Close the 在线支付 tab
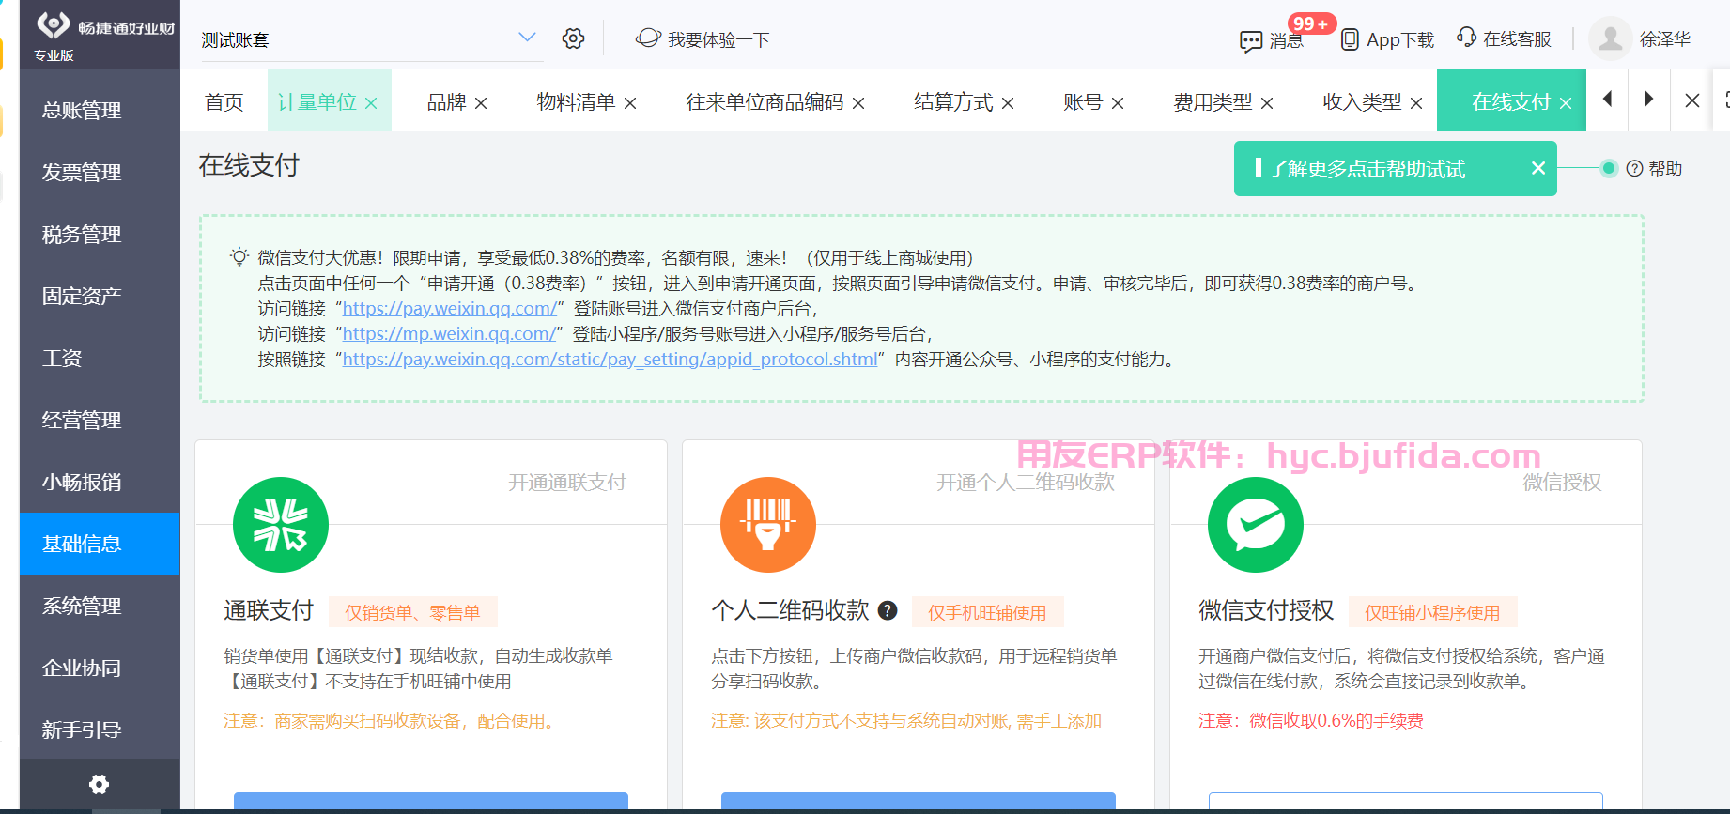 (1566, 103)
